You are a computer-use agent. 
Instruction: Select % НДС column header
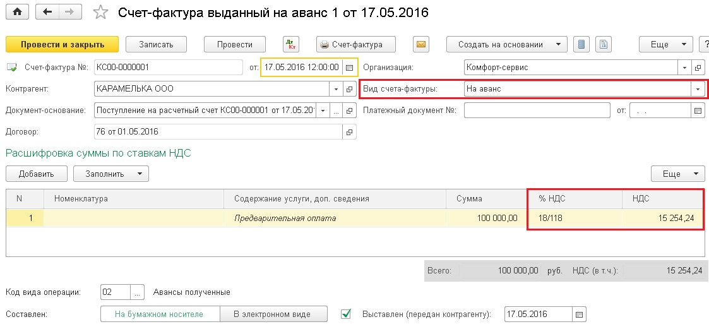[575, 199]
